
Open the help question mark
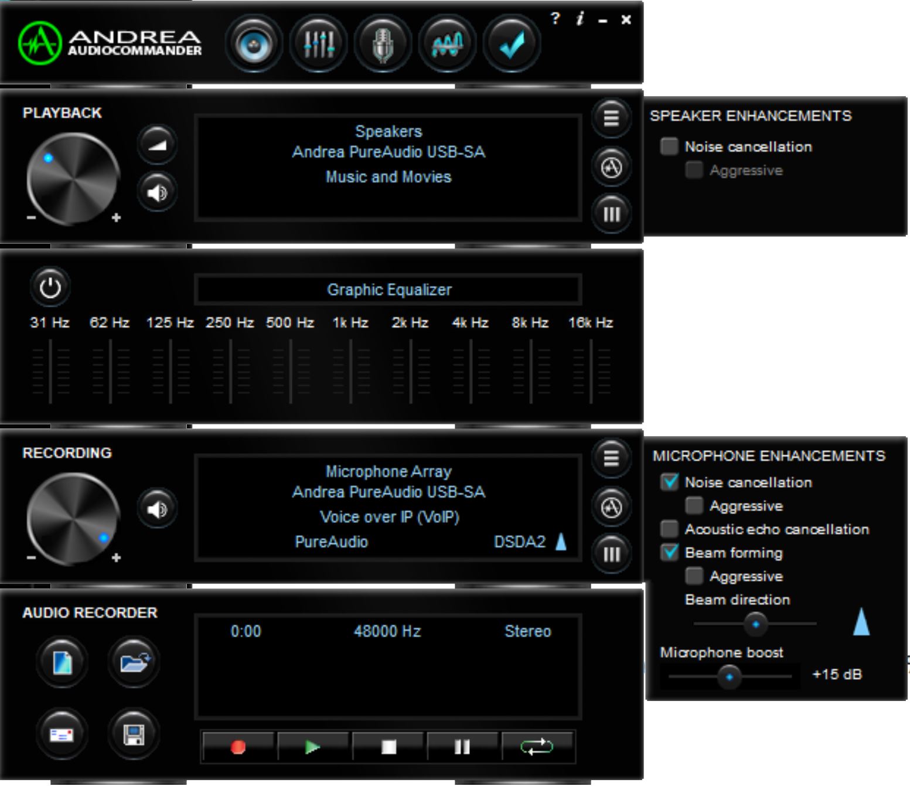(x=555, y=19)
